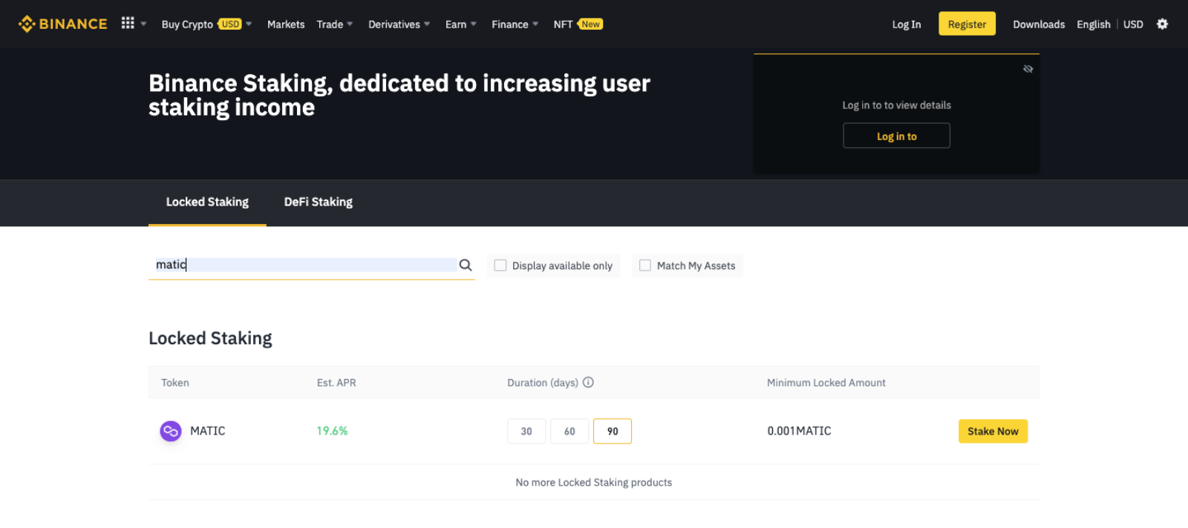The width and height of the screenshot is (1188, 528).
Task: Enable Display available only checkbox
Action: [500, 265]
